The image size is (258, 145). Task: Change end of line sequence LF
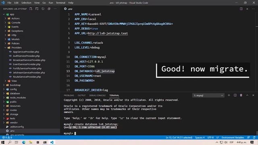218,137
